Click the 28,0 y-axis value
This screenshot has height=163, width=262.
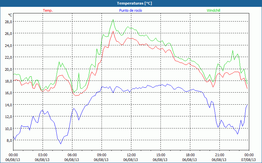[8, 22]
